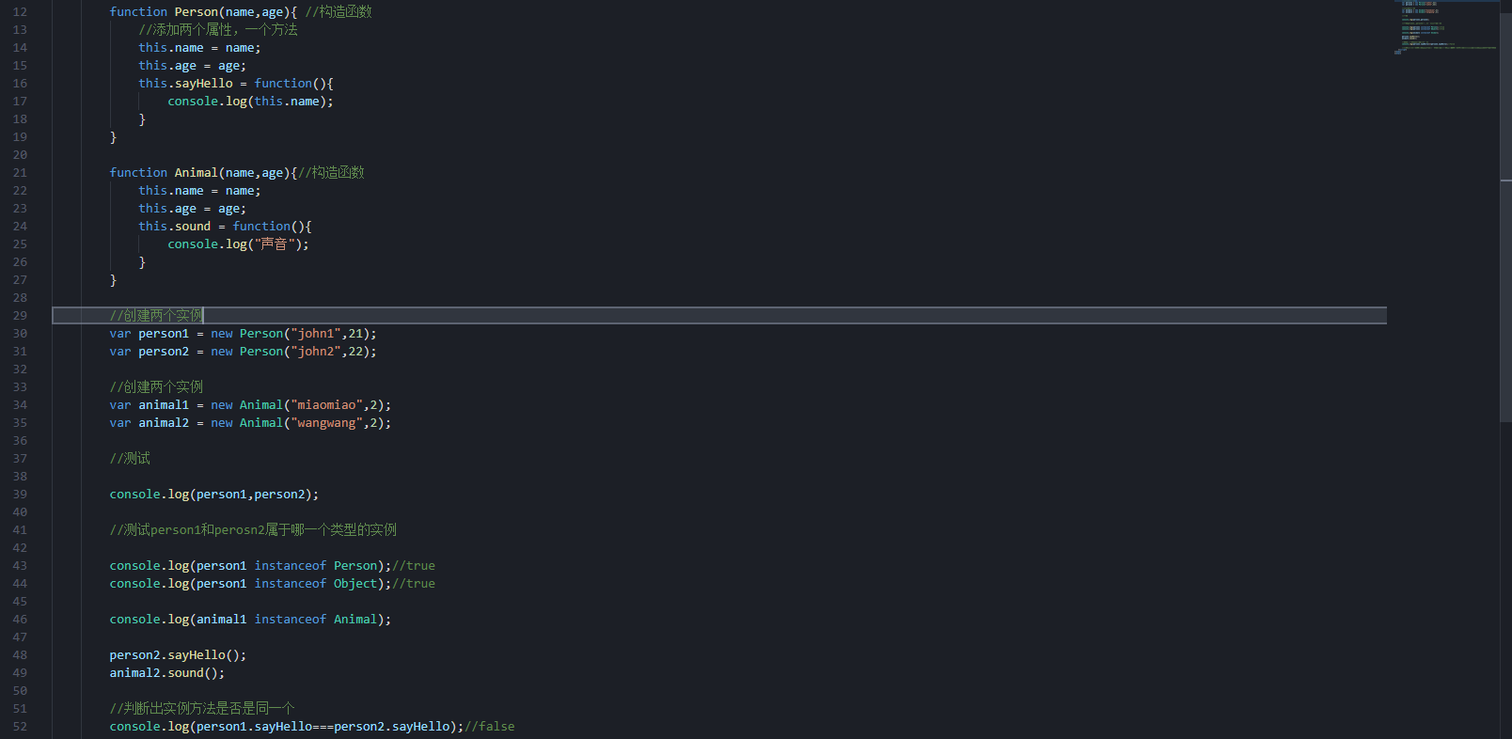This screenshot has width=1512, height=739.
Task: Click 'this.age = age;' on line 15
Action: (x=193, y=66)
